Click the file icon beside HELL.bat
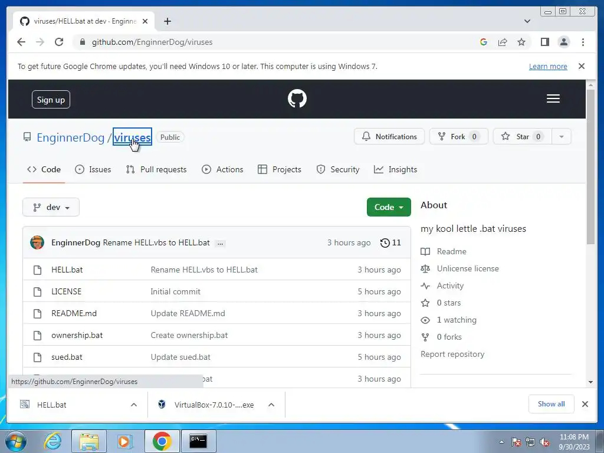Viewport: 604px width, 453px height. coord(37,270)
